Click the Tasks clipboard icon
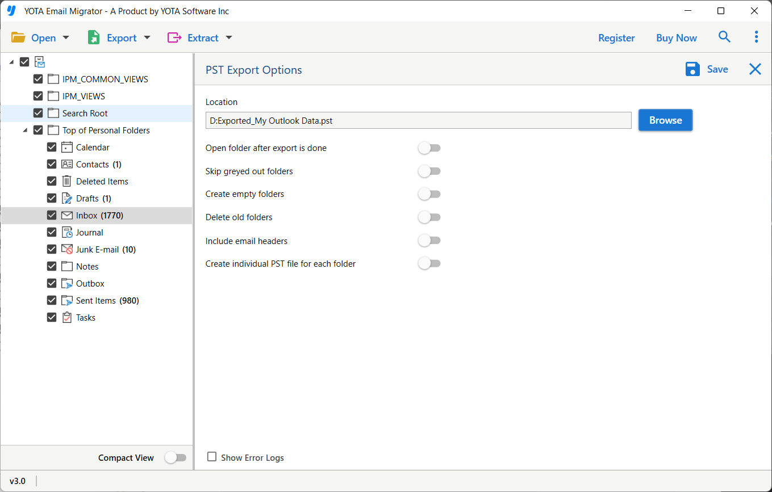Viewport: 772px width, 492px height. [67, 317]
